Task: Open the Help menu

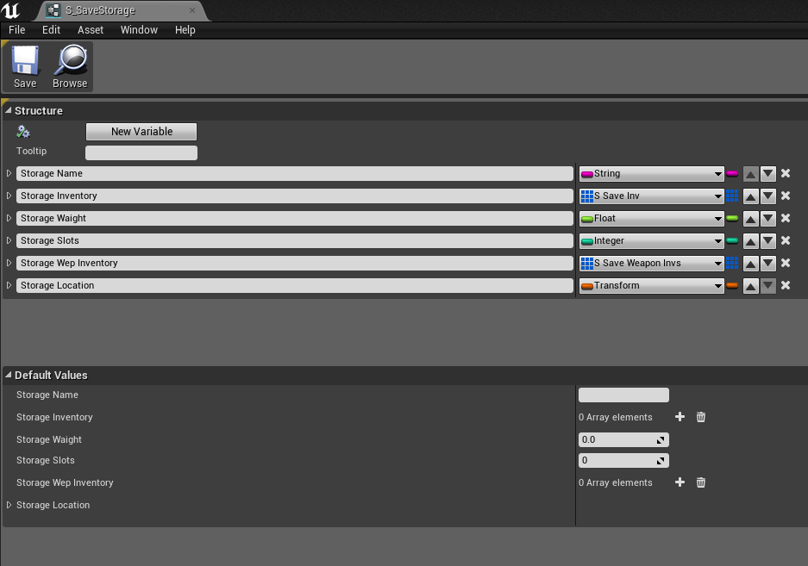Action: point(185,30)
